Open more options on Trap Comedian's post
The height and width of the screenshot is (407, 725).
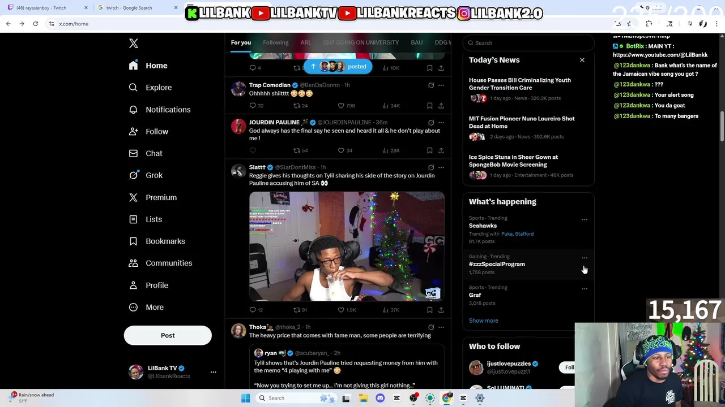tap(441, 85)
